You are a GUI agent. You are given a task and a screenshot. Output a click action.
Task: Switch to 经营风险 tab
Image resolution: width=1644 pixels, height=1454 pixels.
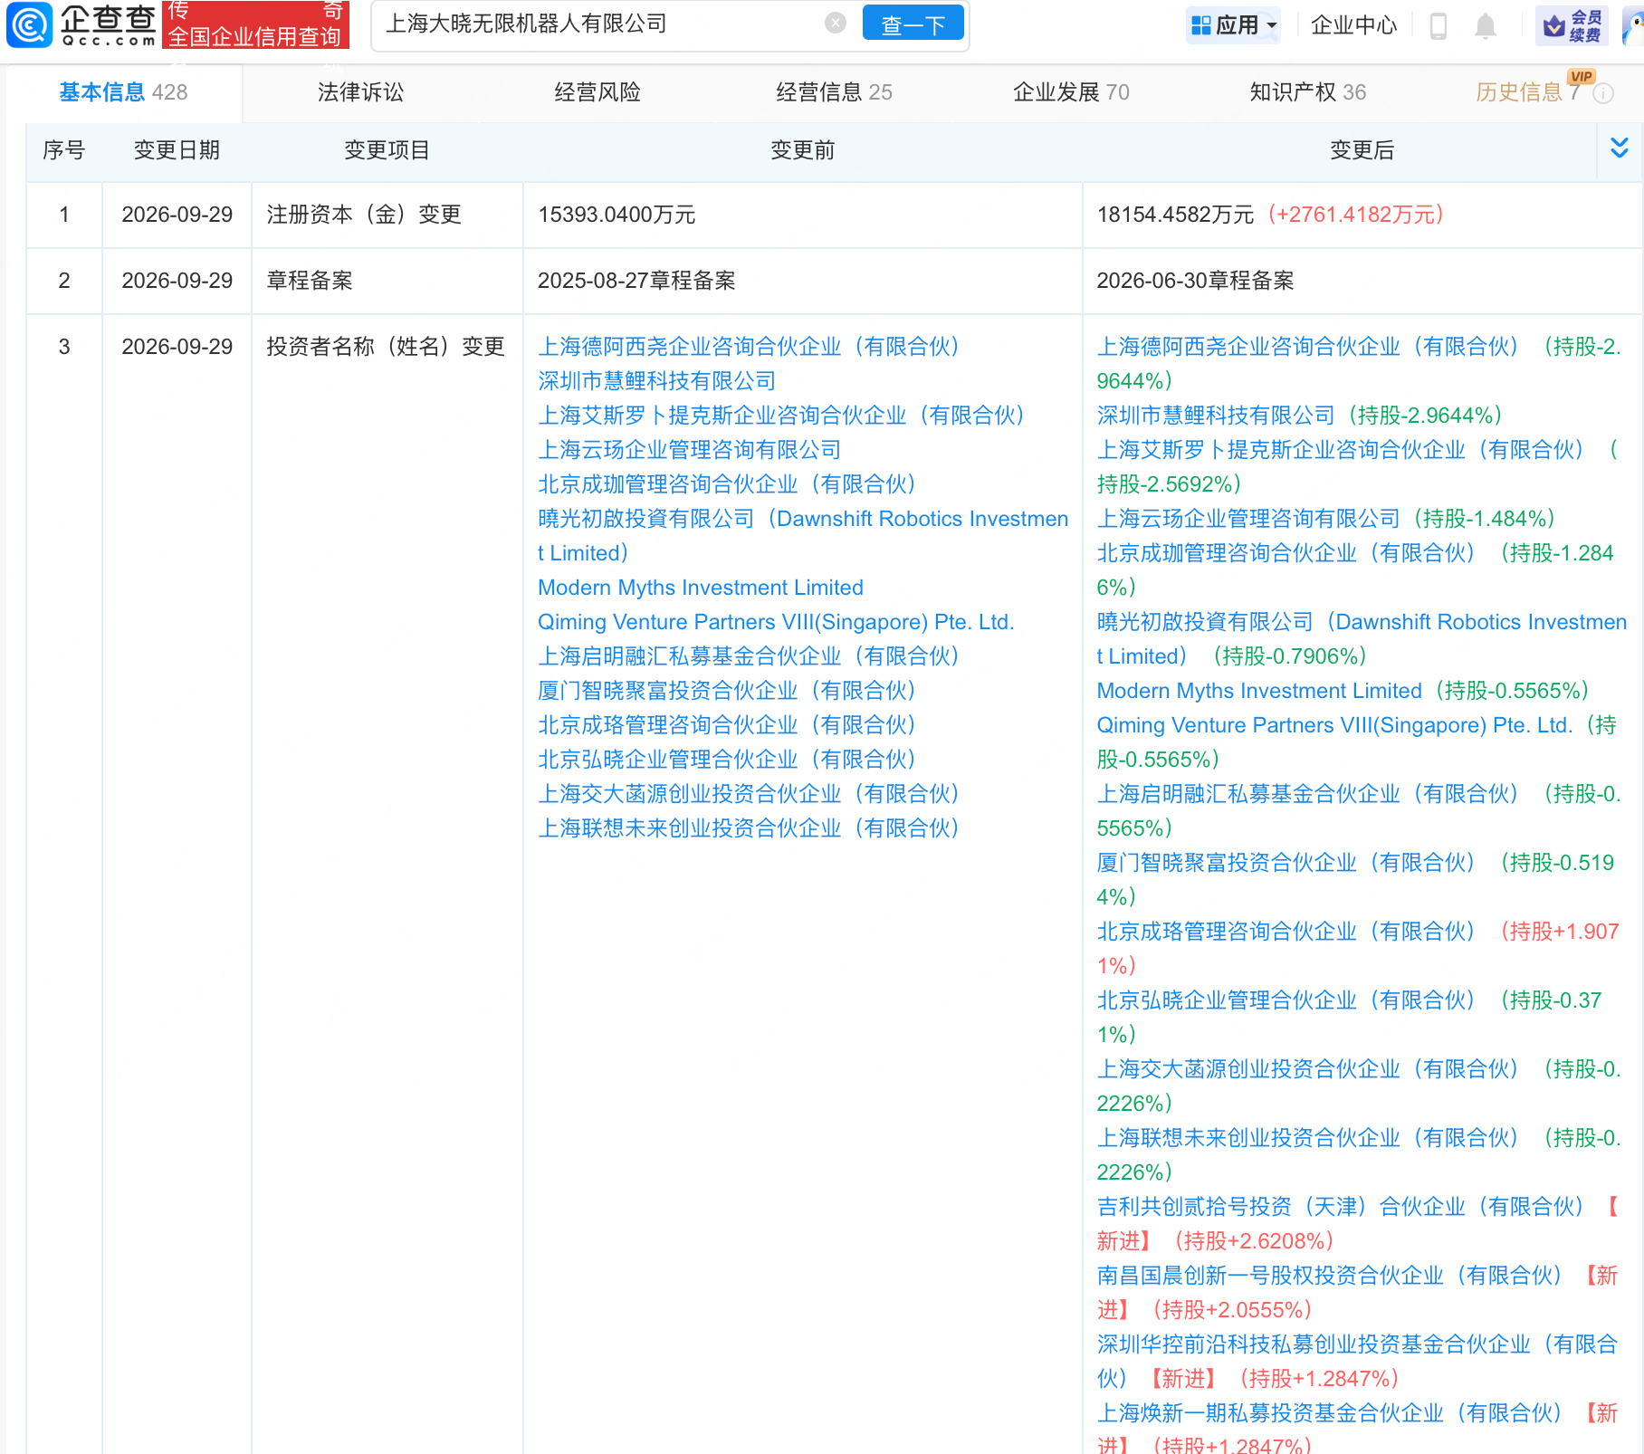pos(597,92)
